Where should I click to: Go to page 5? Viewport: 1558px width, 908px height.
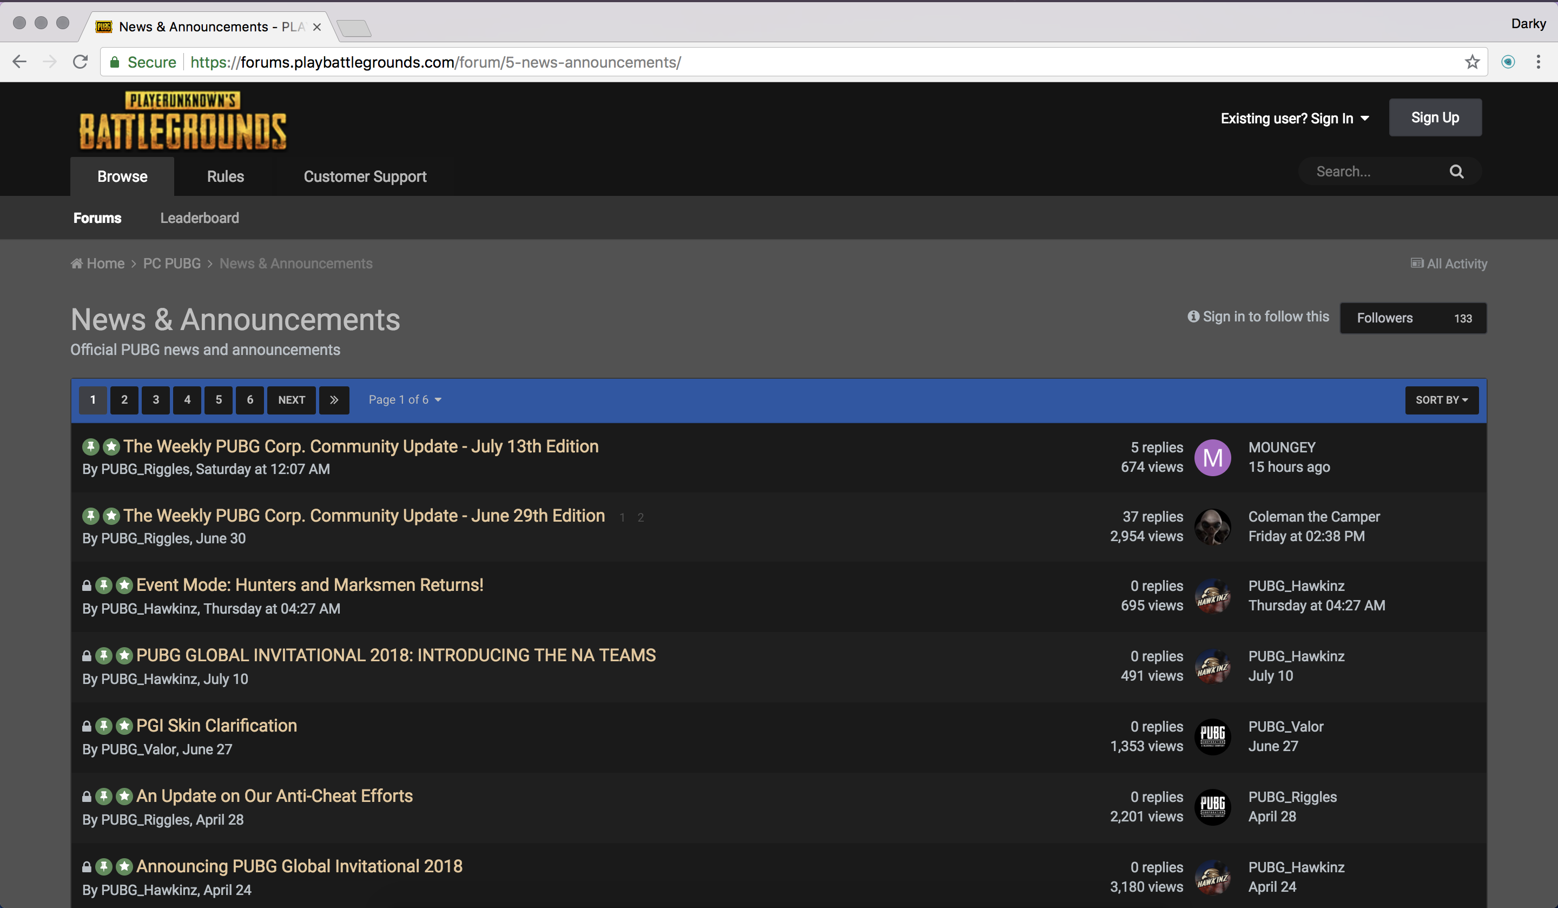coord(218,399)
